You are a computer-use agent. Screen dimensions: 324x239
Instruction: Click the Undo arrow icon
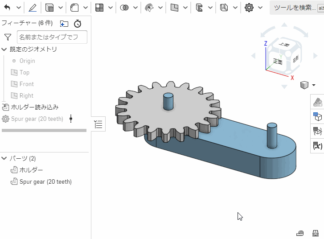(x=7, y=8)
